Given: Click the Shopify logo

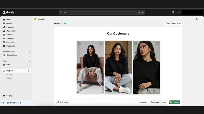Looking at the screenshot, I should pos(8,12).
